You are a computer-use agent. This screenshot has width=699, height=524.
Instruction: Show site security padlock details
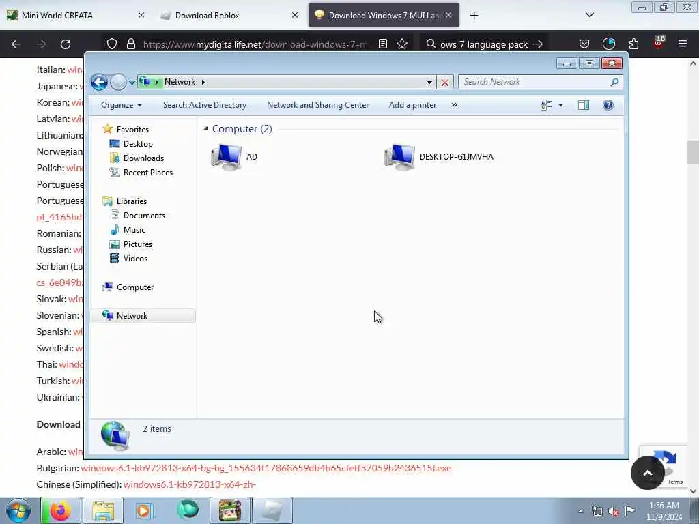130,44
